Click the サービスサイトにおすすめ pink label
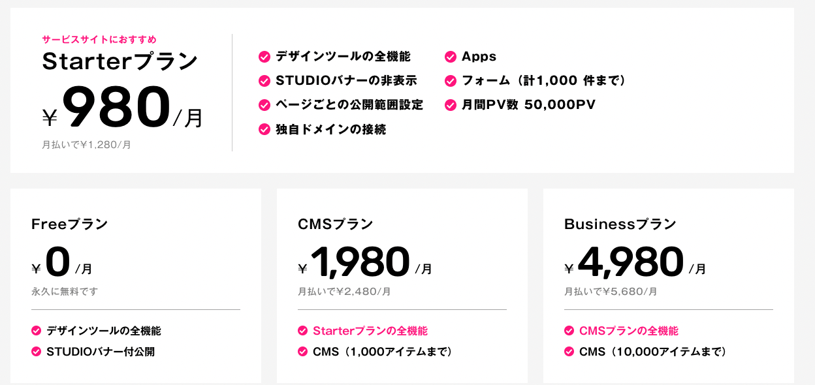Viewport: 815px width, 385px height. 99,40
